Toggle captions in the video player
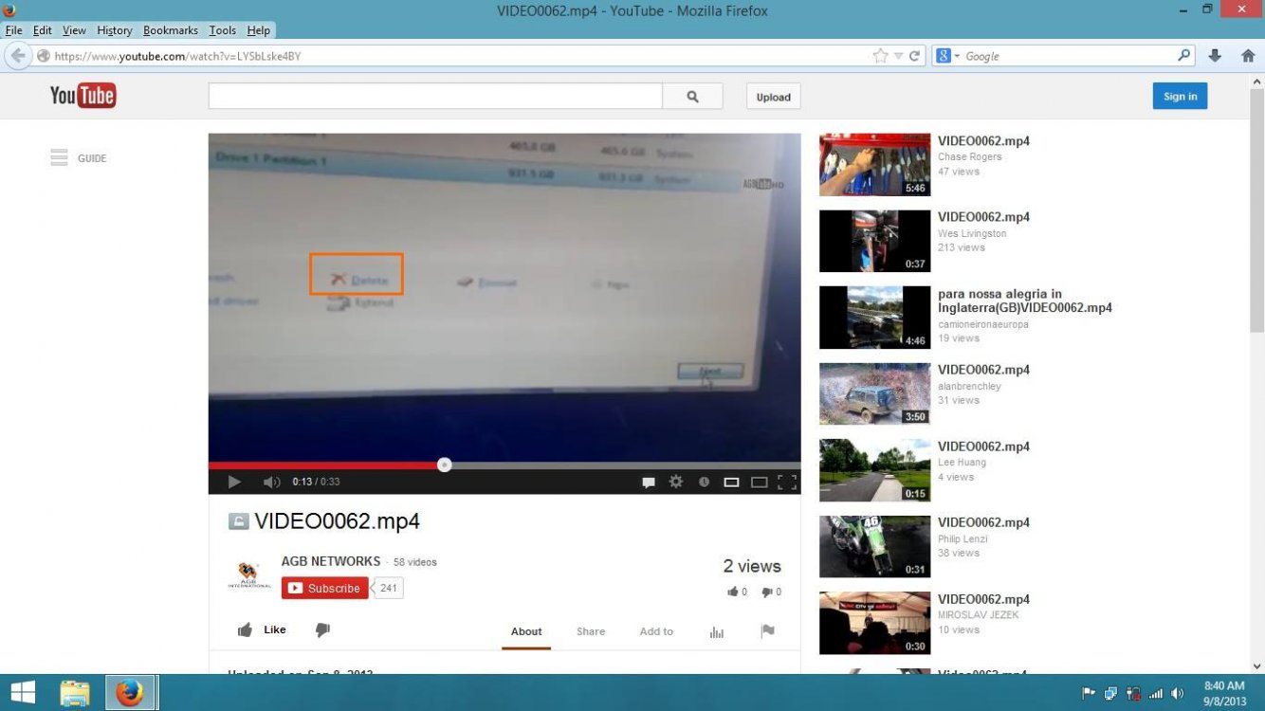This screenshot has height=711, width=1265. (x=649, y=482)
